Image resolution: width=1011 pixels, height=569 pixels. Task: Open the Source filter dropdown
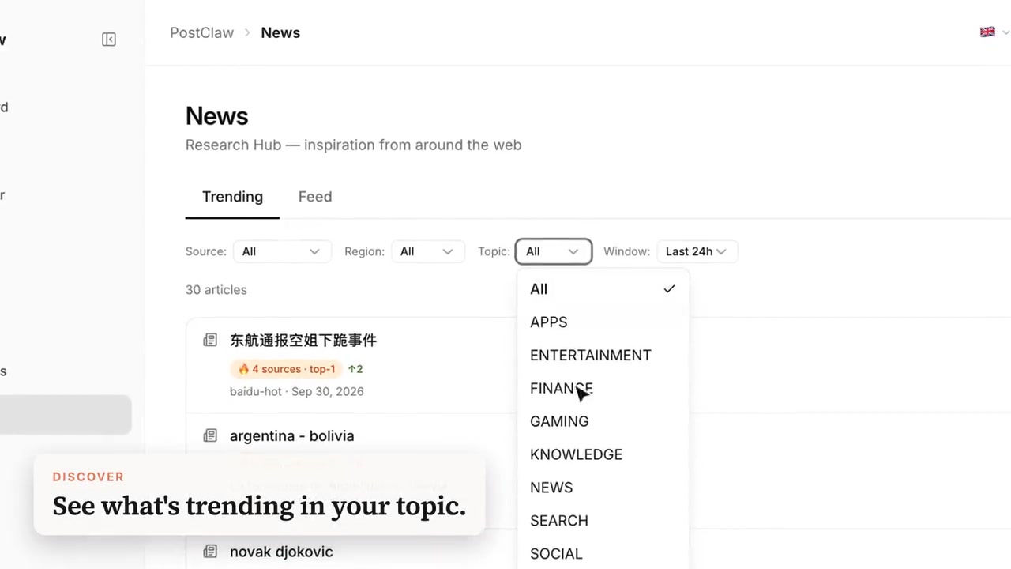pyautogui.click(x=280, y=251)
